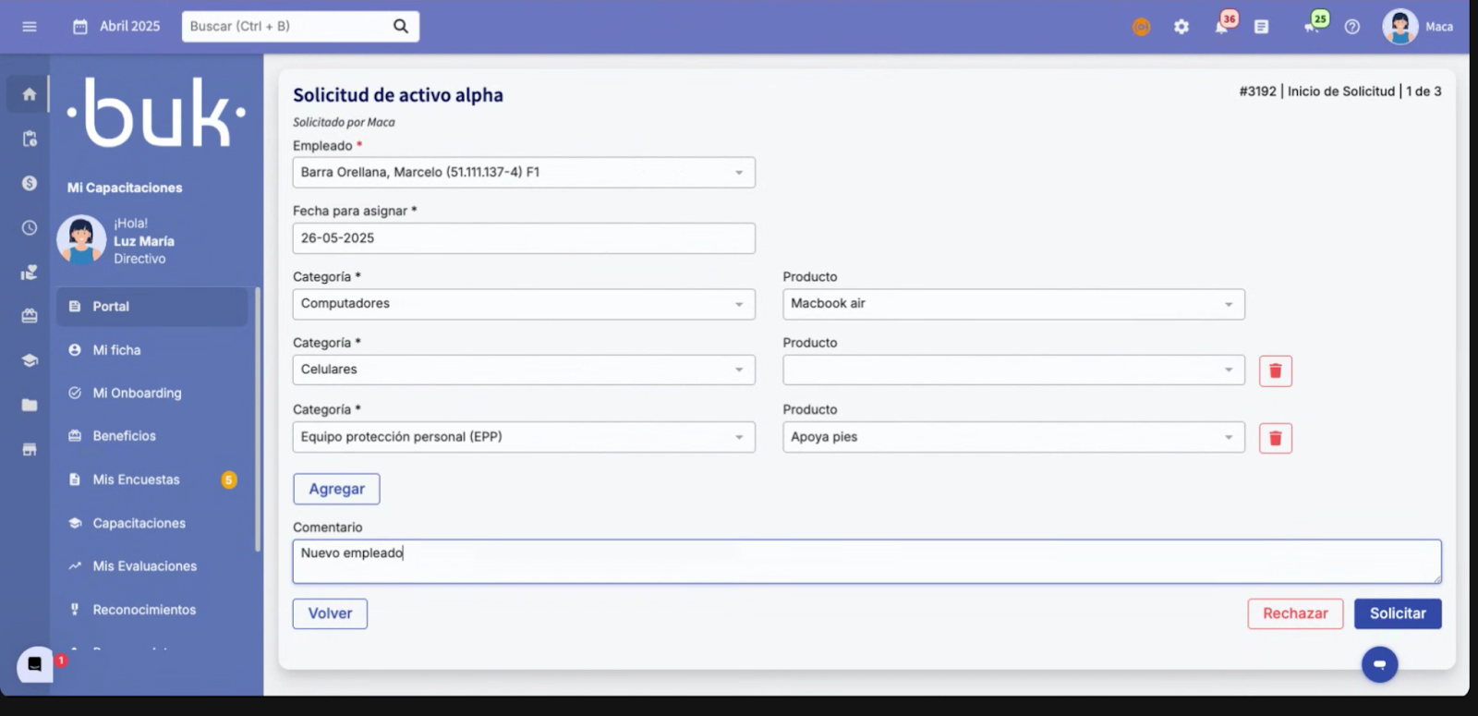
Task: Open Beneficios in sidebar menu
Action: (x=124, y=436)
